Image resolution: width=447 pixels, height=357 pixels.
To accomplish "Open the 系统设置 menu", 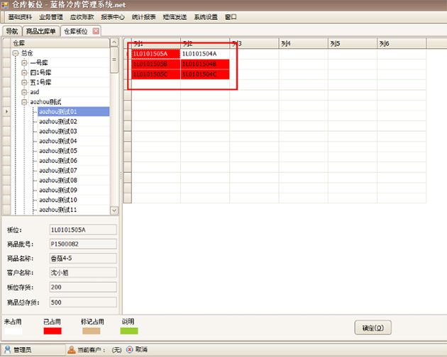I will tap(206, 16).
